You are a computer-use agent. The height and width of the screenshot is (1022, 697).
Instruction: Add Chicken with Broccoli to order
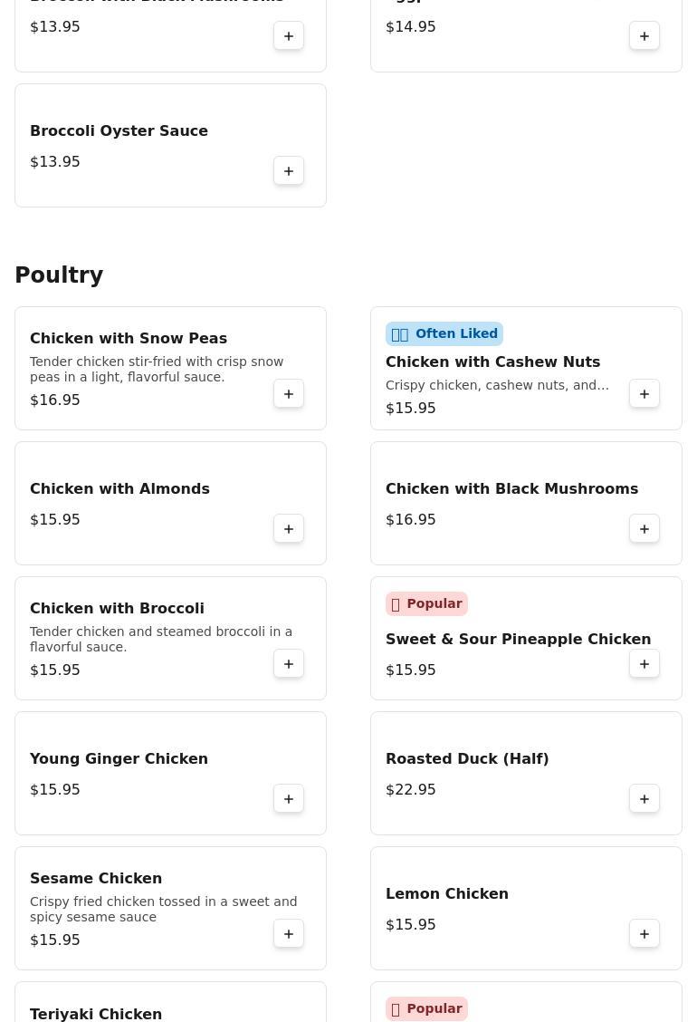pos(289,664)
